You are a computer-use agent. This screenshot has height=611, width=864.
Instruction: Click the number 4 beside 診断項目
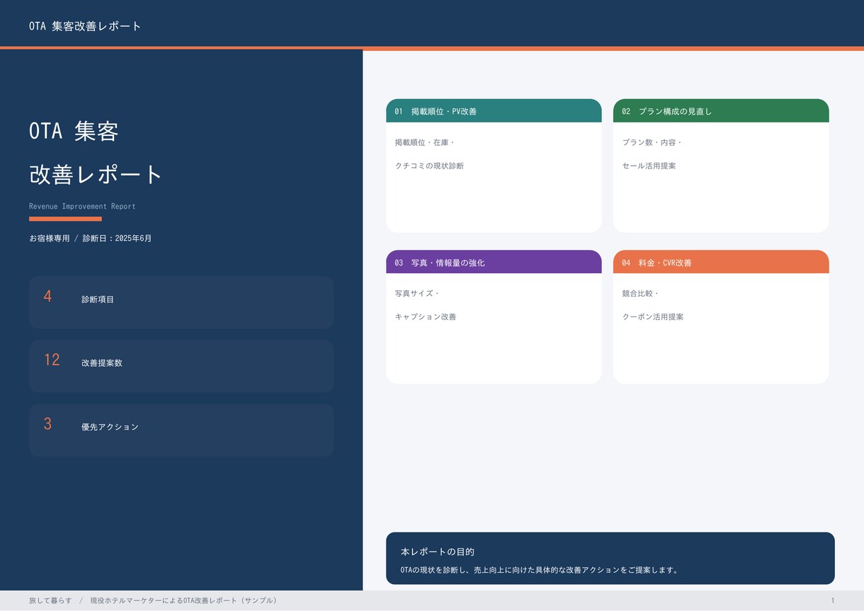pyautogui.click(x=47, y=297)
